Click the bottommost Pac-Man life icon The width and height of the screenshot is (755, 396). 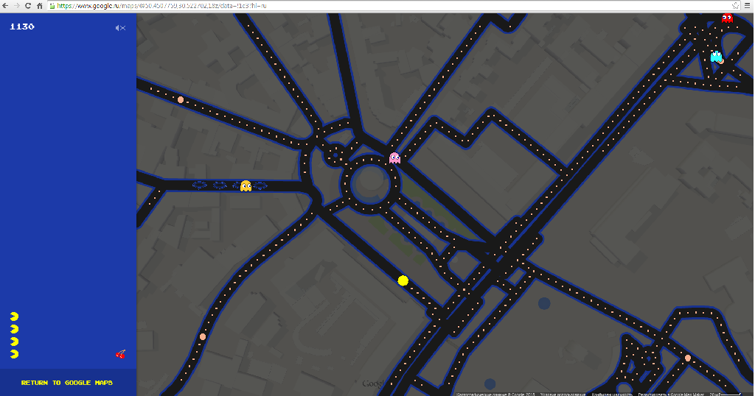click(x=15, y=354)
